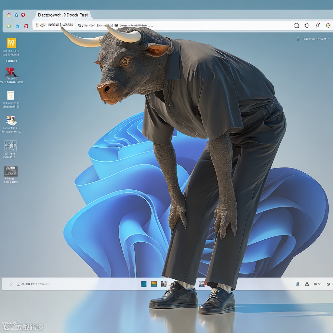Viewport: 333px width, 333px height.
Task: Click the red square icon left of address bar
Action: [x=26, y=26]
